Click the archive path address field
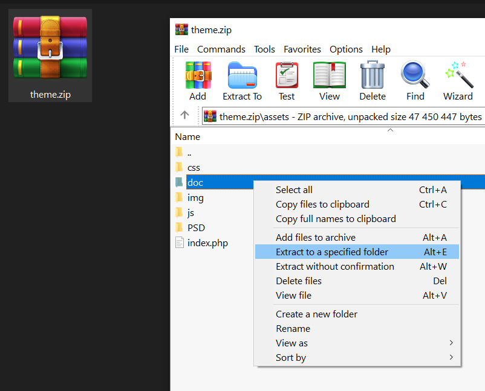 point(343,116)
